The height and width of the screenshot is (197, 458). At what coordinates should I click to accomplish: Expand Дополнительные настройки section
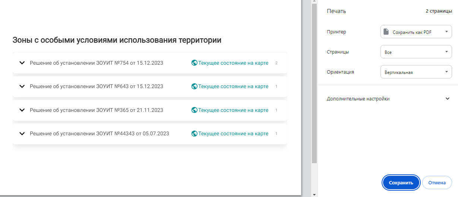tap(447, 99)
